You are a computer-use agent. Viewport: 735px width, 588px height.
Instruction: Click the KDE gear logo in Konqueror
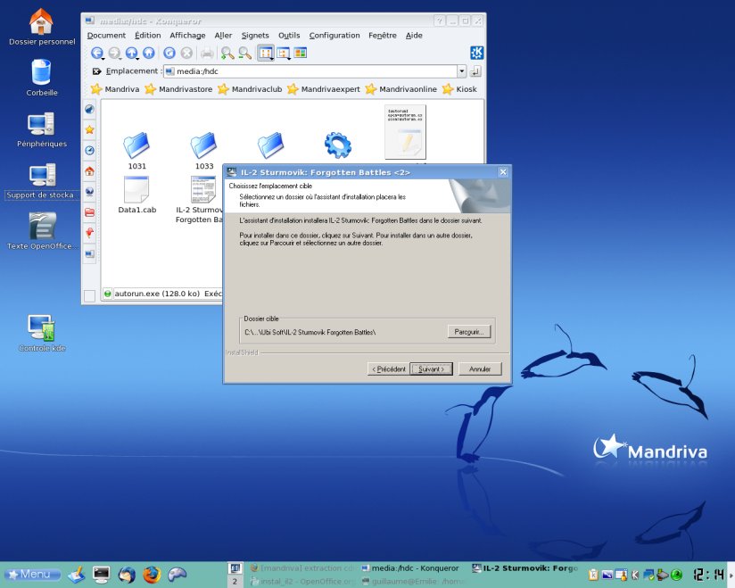476,53
